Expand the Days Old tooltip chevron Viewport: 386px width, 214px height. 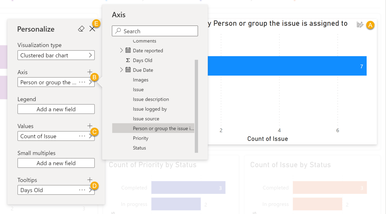coord(90,190)
